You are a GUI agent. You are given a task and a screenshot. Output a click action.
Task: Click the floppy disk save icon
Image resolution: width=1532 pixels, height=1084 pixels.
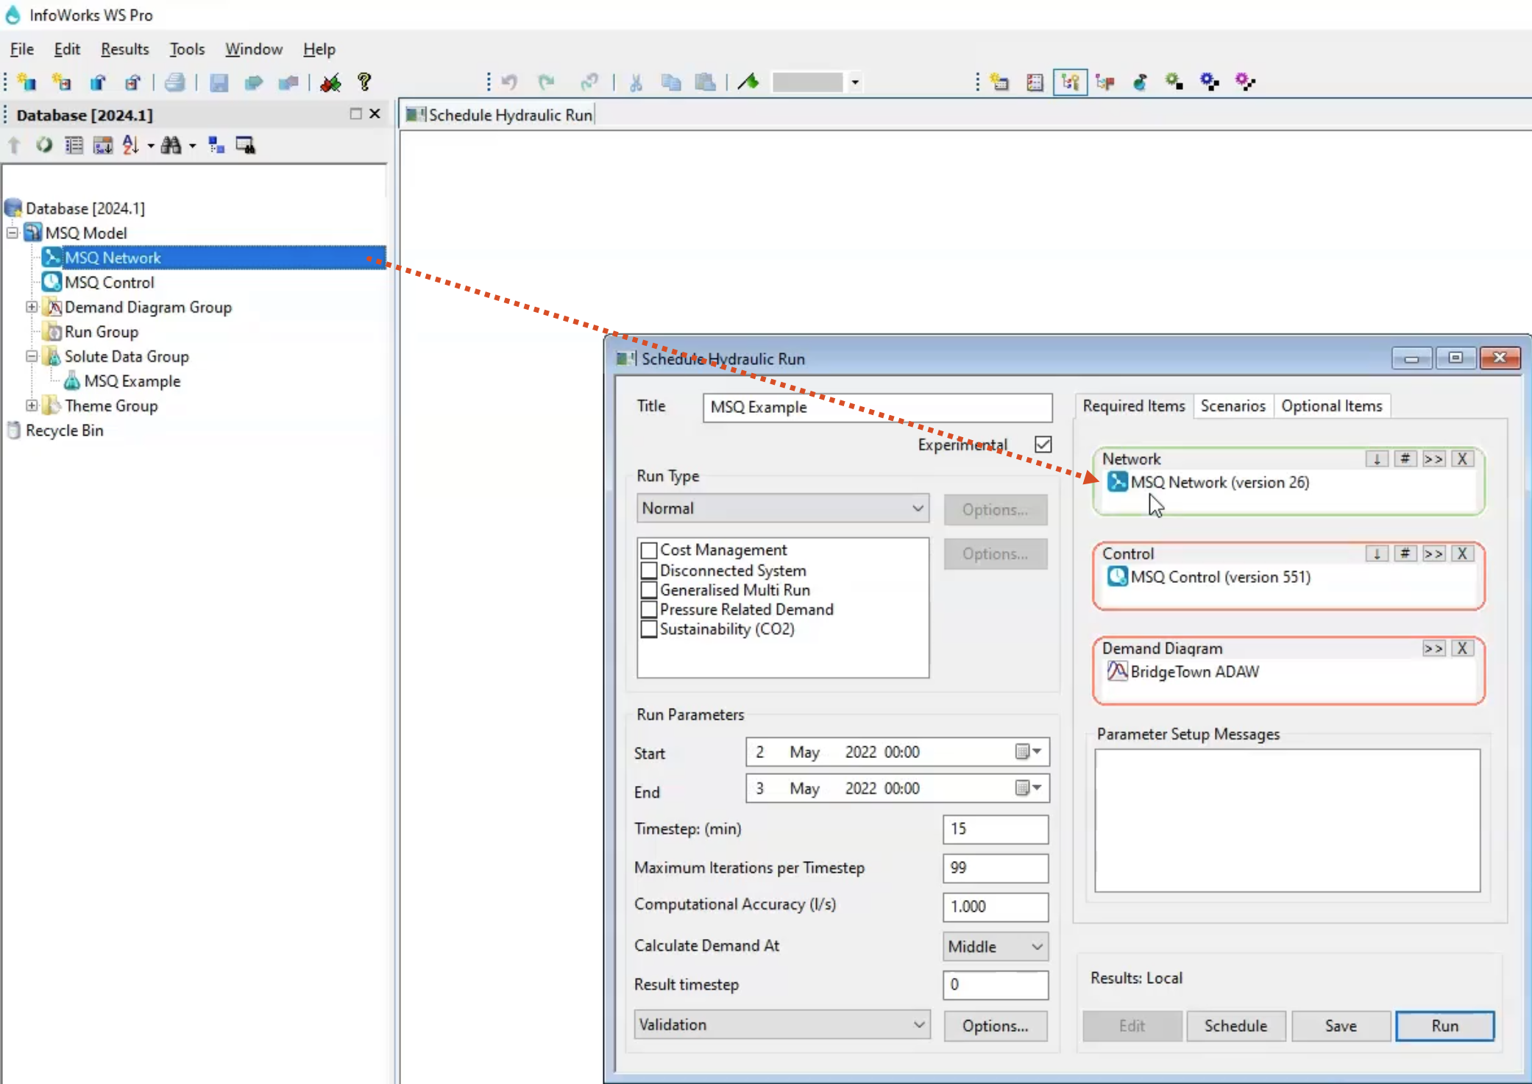[219, 82]
